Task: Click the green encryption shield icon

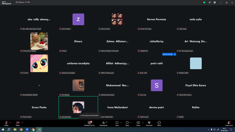Action: [204, 3]
